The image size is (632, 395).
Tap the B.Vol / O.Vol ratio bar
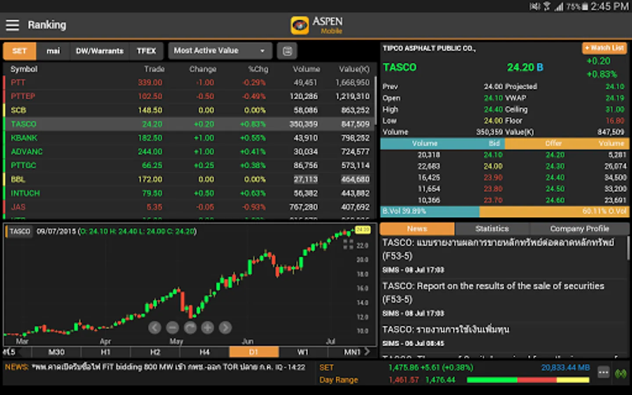pyautogui.click(x=505, y=212)
